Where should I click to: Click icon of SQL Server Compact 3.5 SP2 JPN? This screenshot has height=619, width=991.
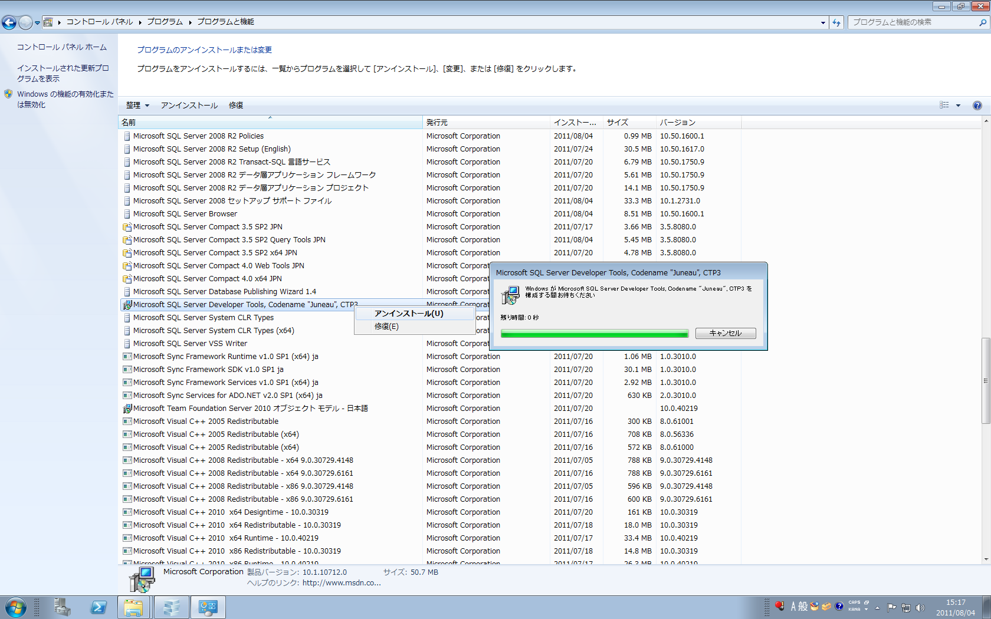pos(127,227)
